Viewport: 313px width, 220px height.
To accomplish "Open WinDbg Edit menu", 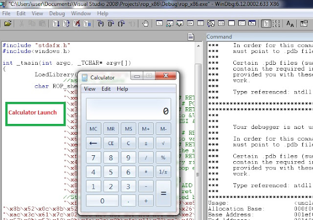I will click(x=21, y=13).
